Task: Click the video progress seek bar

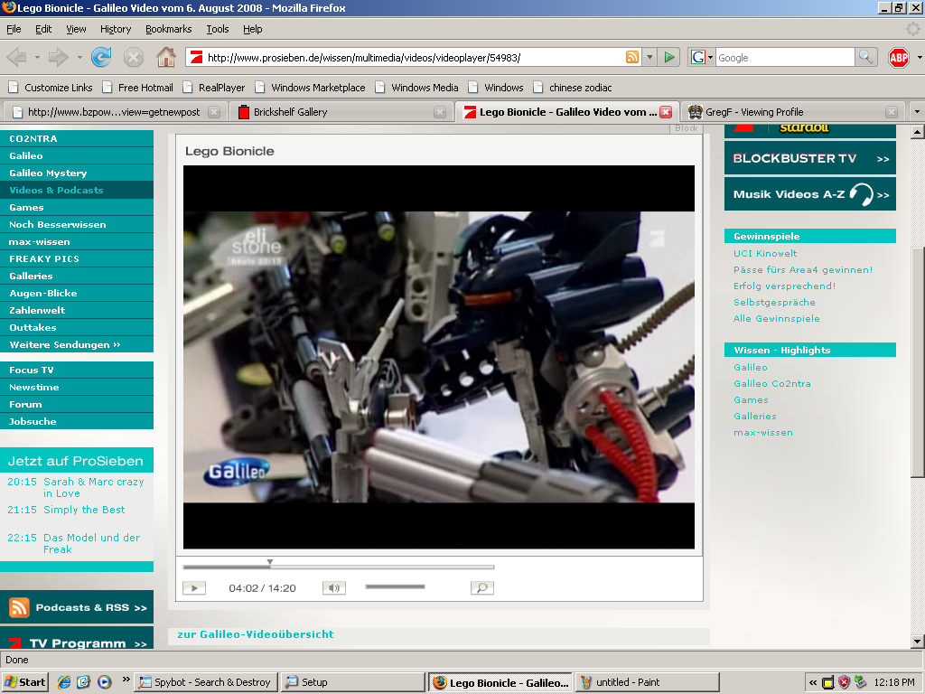Action: [x=339, y=567]
